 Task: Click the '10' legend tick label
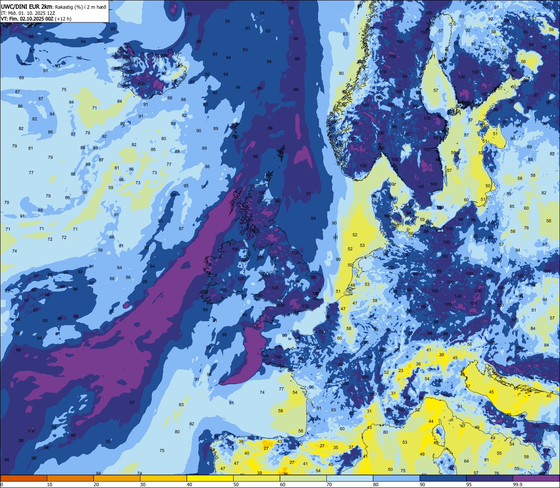[x=49, y=484]
